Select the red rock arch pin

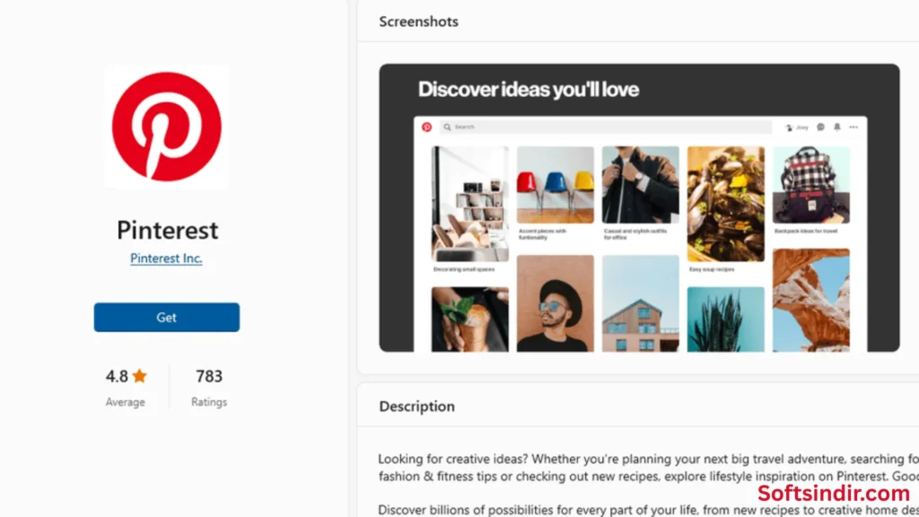click(x=811, y=300)
